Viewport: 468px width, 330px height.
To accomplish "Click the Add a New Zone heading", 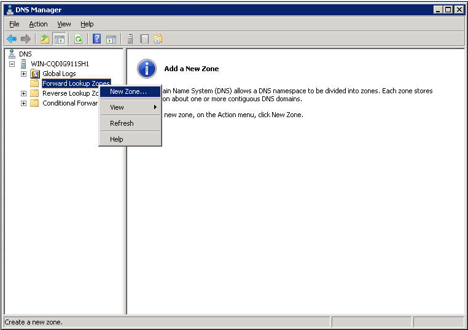I will tap(192, 69).
